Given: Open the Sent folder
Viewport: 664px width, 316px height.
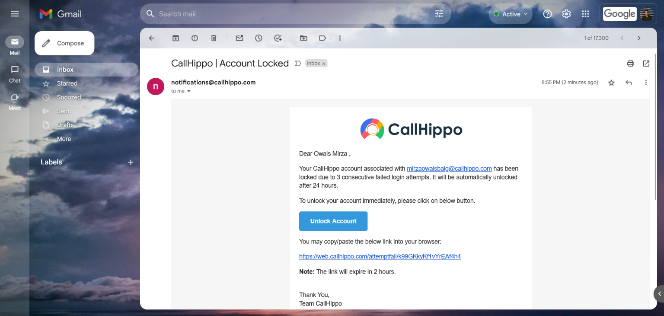Looking at the screenshot, I should point(86,111).
